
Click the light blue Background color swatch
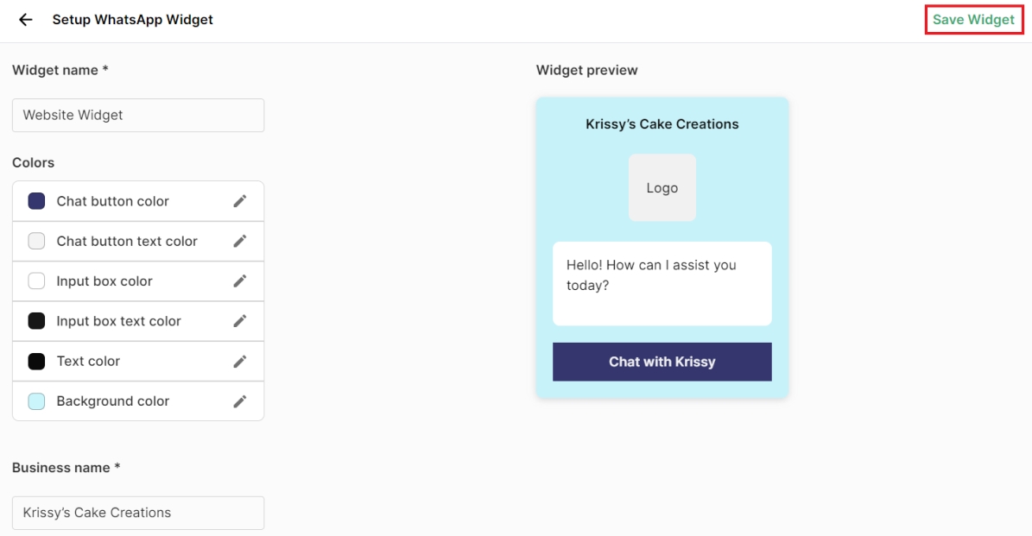pos(36,401)
